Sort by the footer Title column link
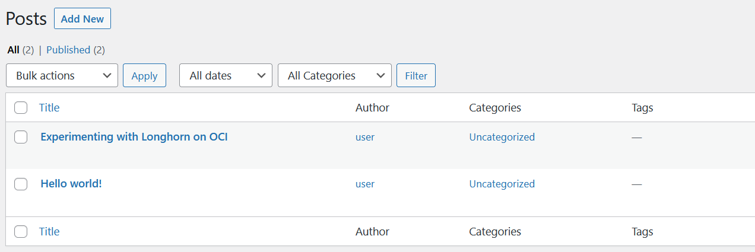 point(49,232)
